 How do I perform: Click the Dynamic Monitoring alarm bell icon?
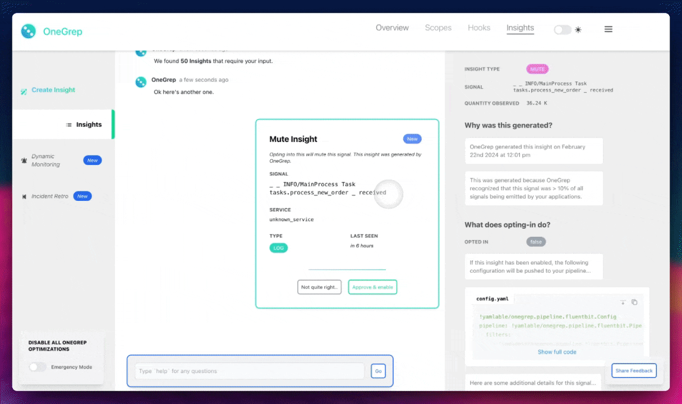[x=24, y=160]
